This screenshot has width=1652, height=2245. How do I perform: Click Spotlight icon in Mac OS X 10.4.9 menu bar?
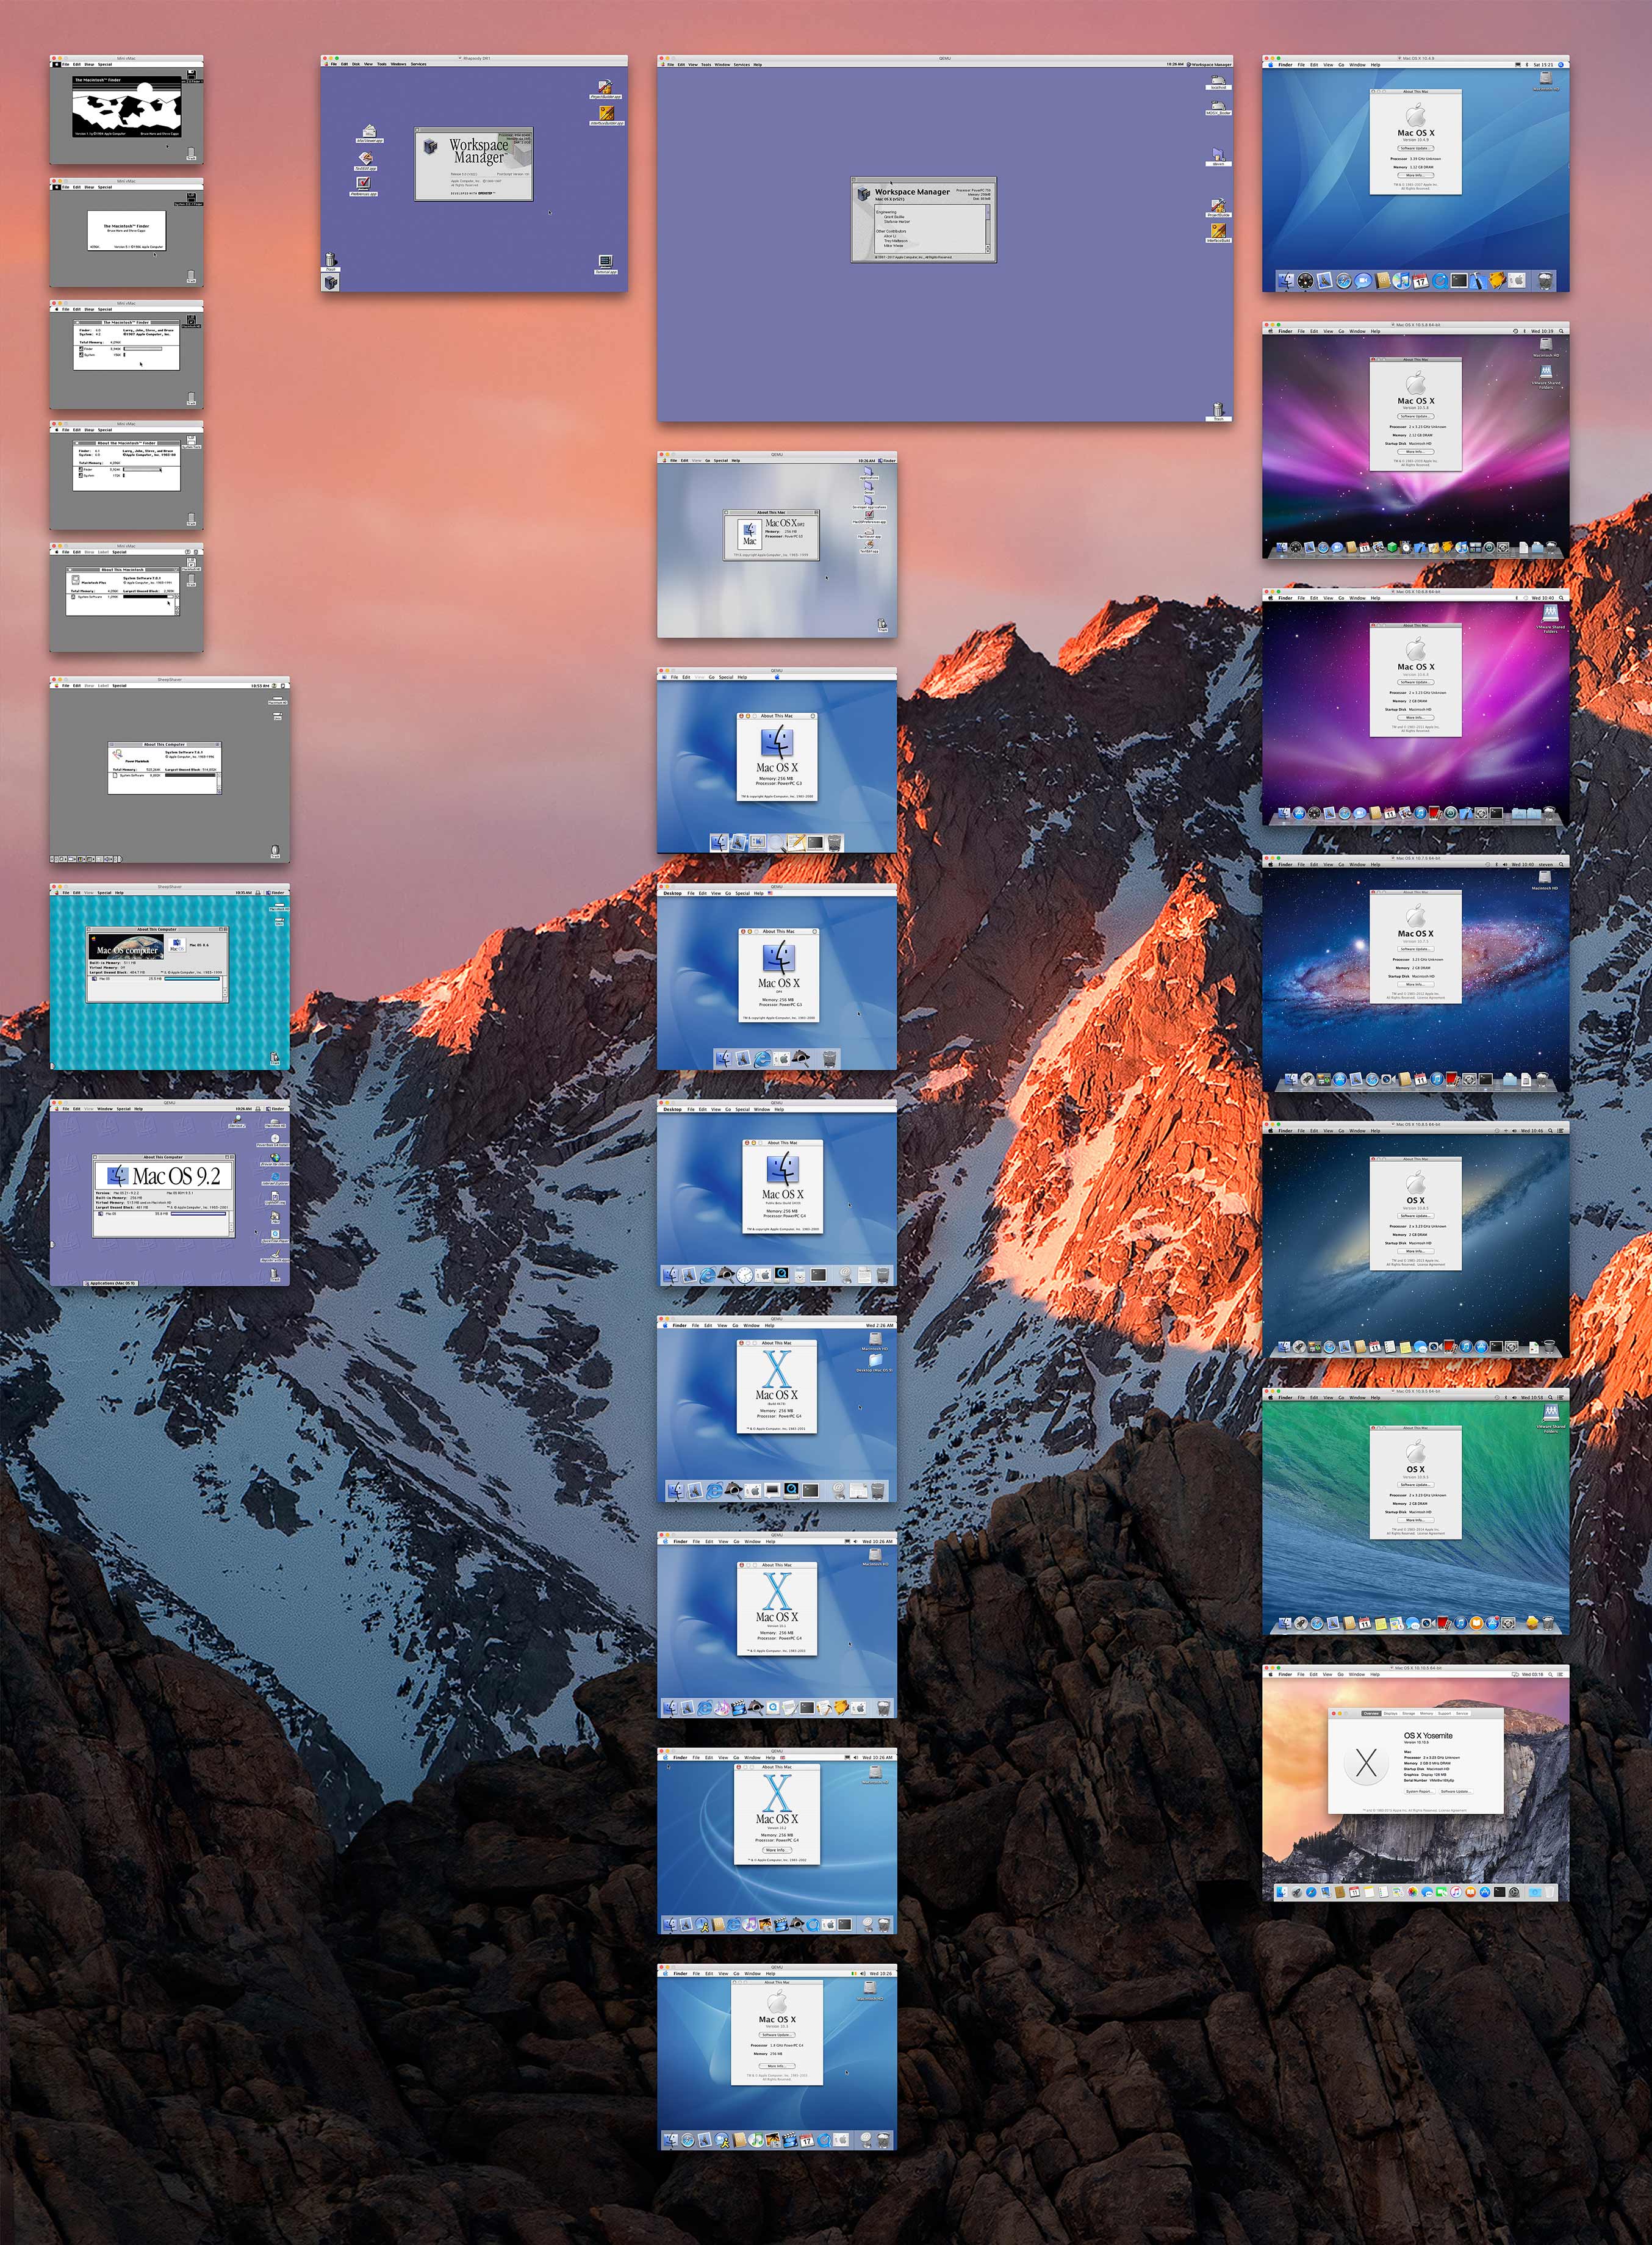click(x=1561, y=65)
